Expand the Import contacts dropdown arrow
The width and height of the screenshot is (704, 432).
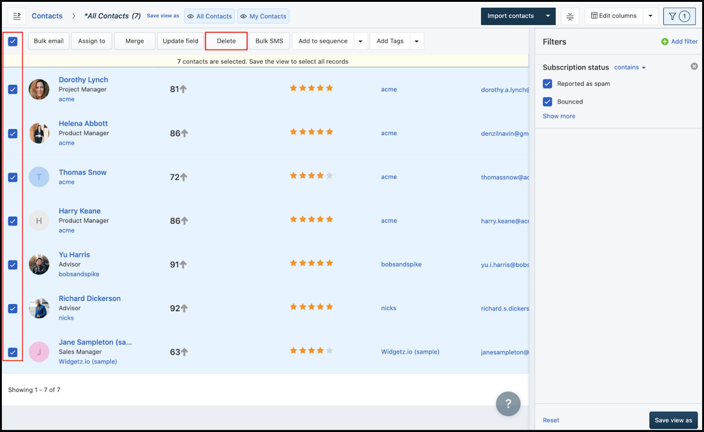pyautogui.click(x=548, y=16)
